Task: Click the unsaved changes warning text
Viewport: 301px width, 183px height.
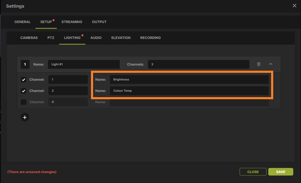Action: click(x=32, y=172)
